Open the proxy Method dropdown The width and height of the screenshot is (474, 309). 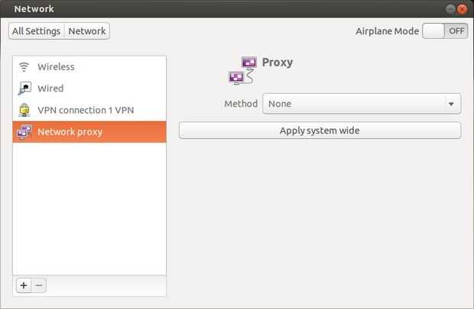coord(361,104)
